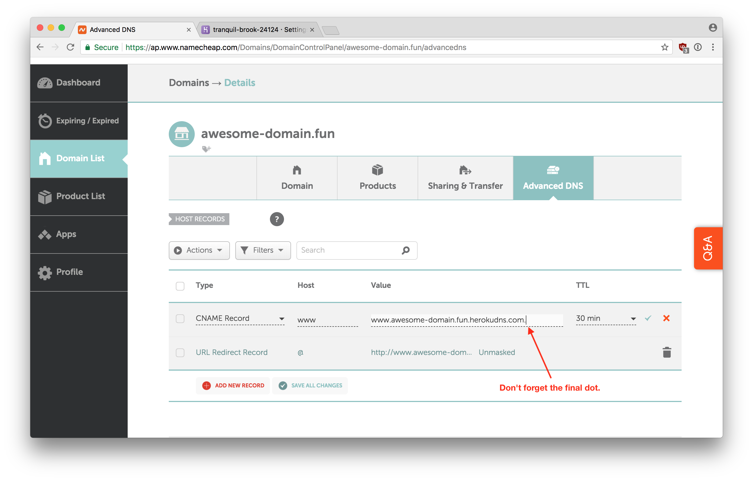The width and height of the screenshot is (753, 481).
Task: Open the record type dropdown CNAME Record
Action: 240,318
